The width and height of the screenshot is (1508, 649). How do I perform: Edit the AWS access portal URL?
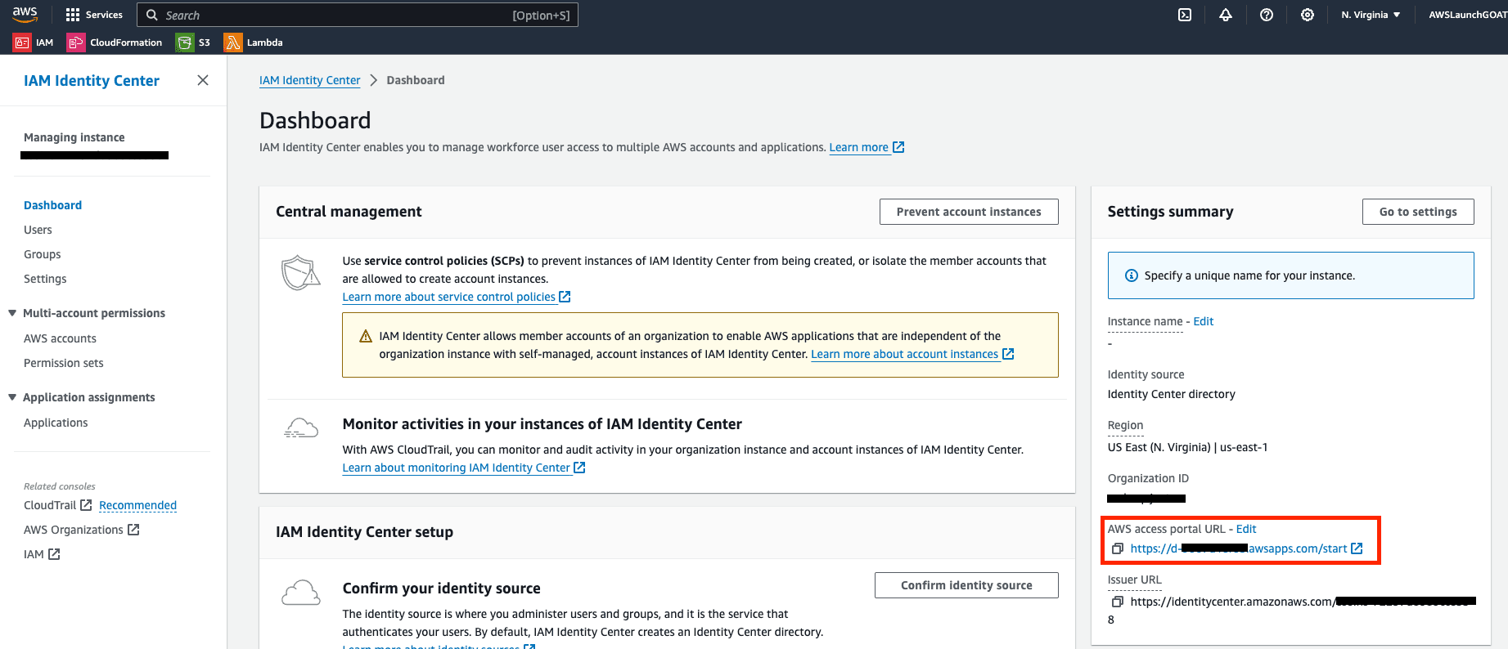(x=1245, y=529)
